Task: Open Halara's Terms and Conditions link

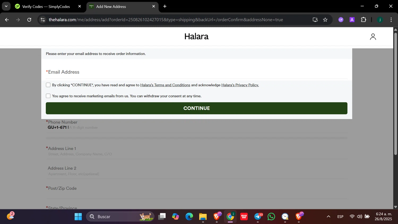Action: pyautogui.click(x=165, y=85)
